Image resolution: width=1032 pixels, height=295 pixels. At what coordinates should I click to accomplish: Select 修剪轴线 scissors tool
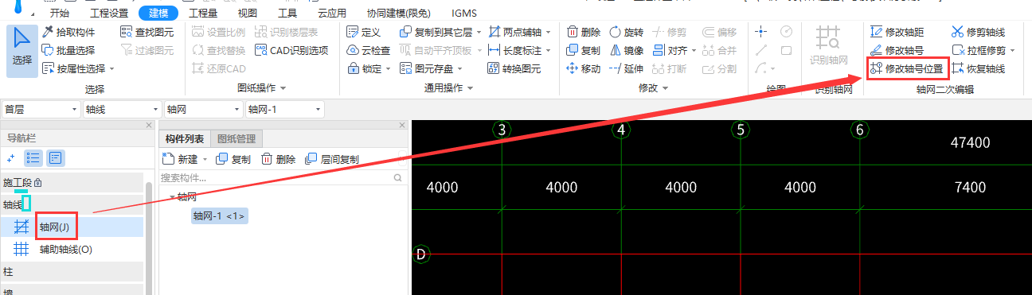click(x=978, y=32)
